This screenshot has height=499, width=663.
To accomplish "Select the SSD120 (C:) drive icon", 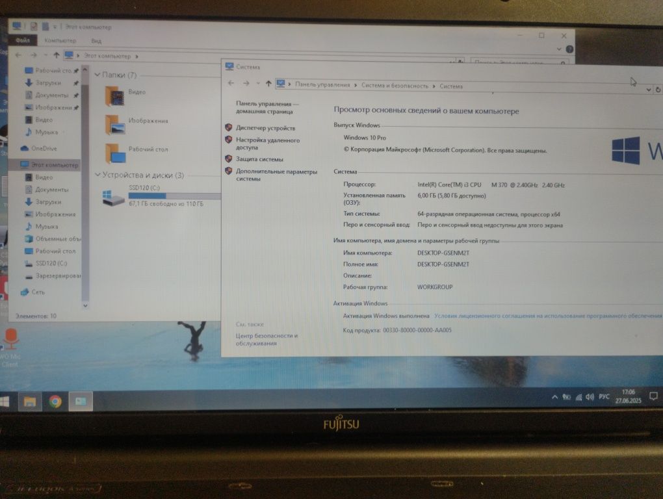I will tap(113, 198).
